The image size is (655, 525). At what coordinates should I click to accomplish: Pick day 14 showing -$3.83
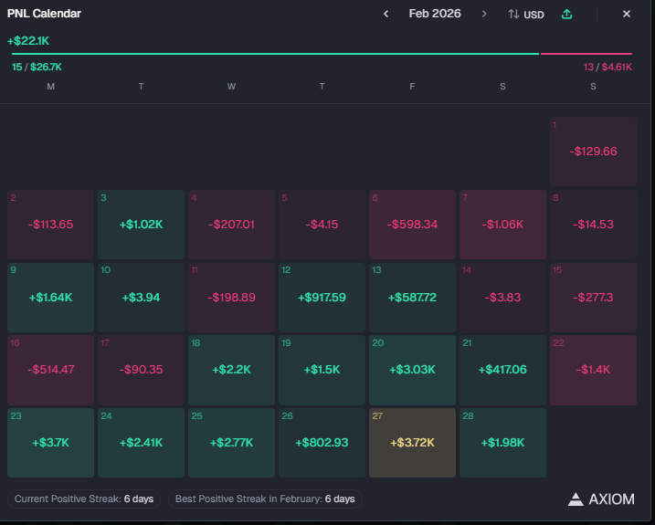point(502,298)
